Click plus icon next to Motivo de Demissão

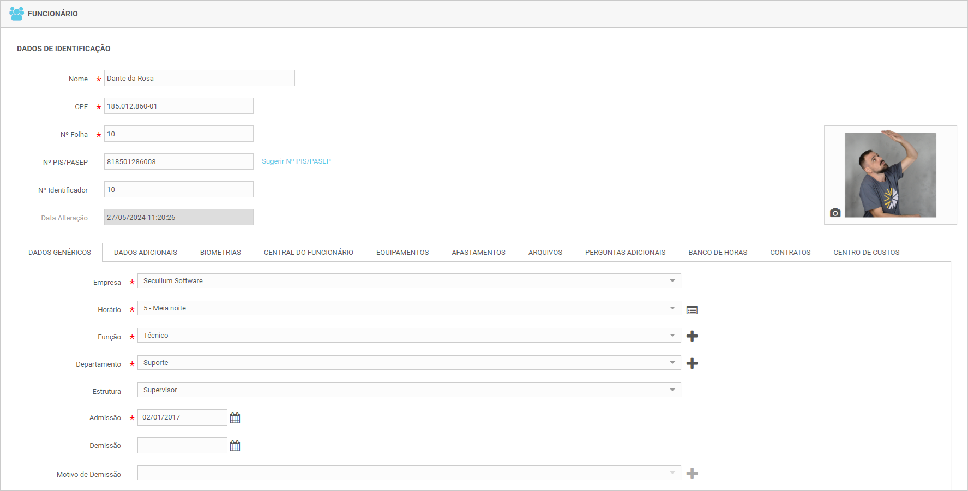coord(692,474)
